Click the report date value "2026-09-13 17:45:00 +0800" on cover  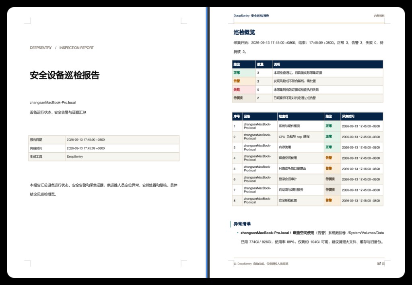(86, 140)
